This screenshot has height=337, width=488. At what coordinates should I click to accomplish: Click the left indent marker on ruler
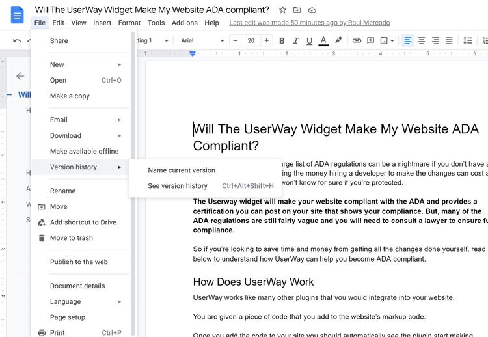193,54
